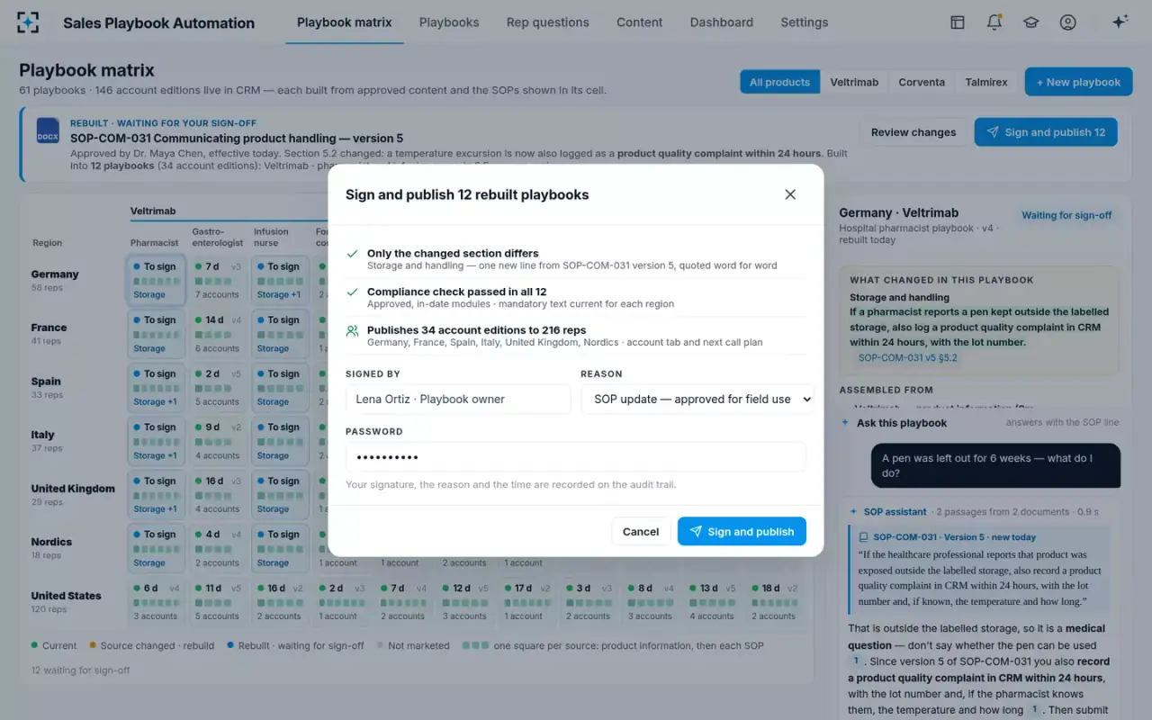Open the notifications bell
Screen dimensions: 1152x720
tap(994, 22)
